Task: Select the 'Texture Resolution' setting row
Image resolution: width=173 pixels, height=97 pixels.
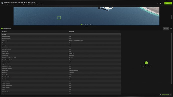Action: [x=61, y=83]
